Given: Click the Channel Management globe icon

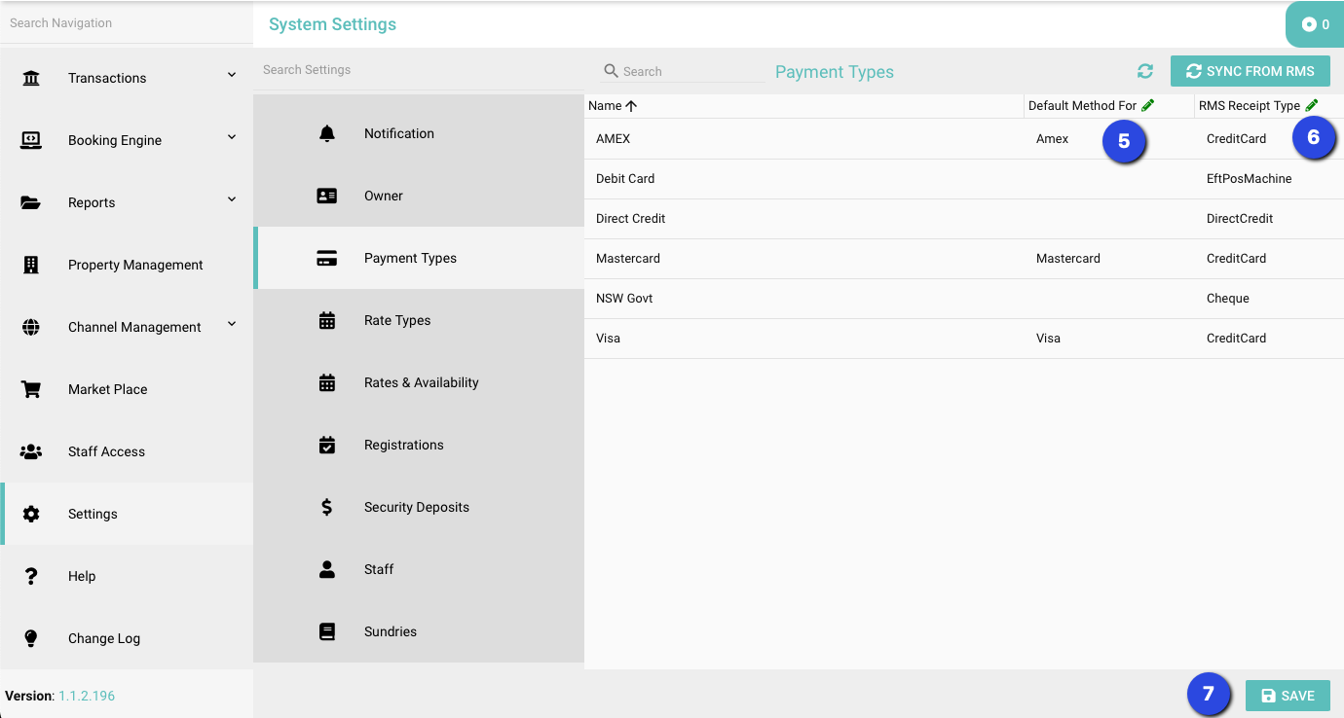Looking at the screenshot, I should click(x=31, y=327).
